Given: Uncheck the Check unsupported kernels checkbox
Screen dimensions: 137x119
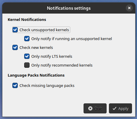Looking at the screenshot, I should tap(15, 30).
